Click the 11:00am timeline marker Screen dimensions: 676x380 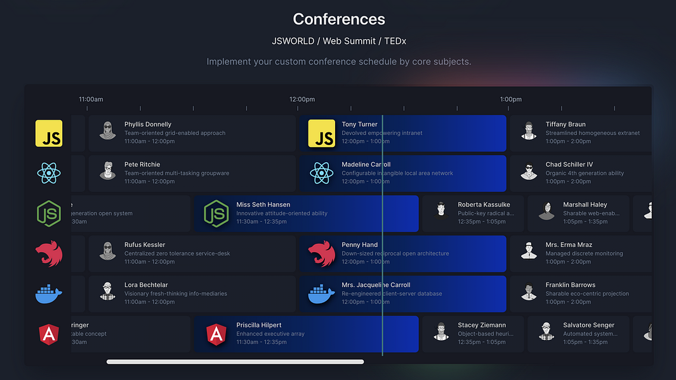tap(91, 99)
